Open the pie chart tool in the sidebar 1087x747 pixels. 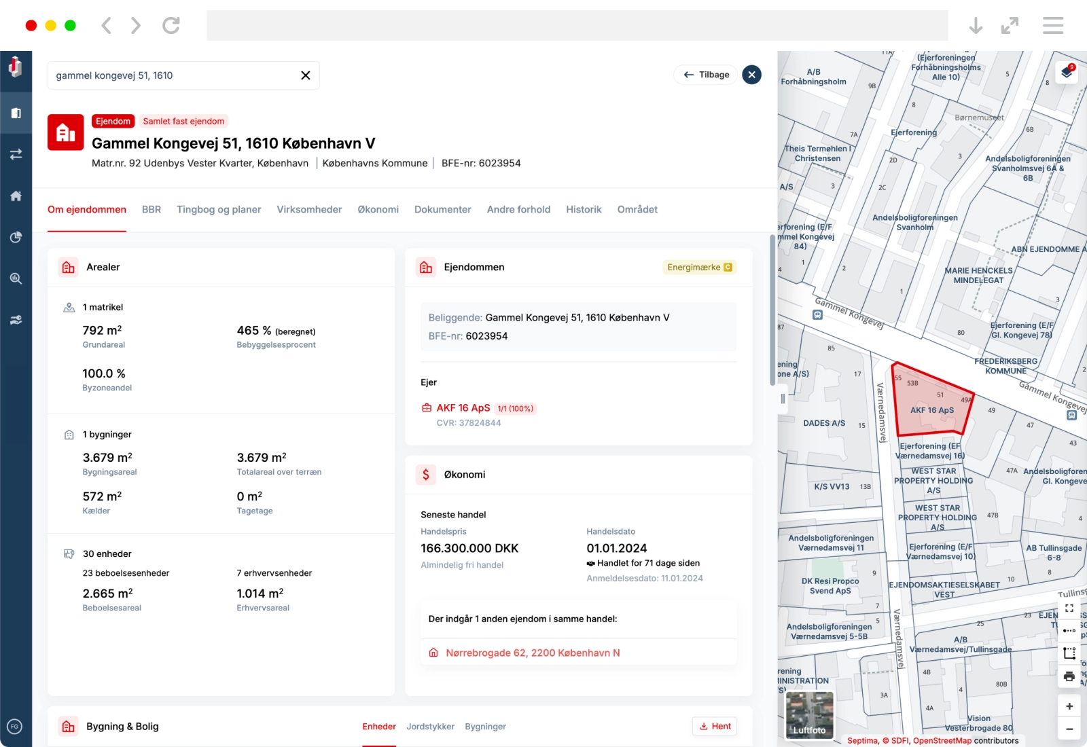(x=16, y=237)
